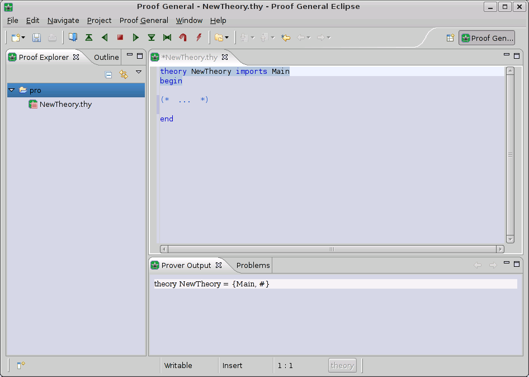Open the File menu
The image size is (529, 377).
click(x=13, y=21)
